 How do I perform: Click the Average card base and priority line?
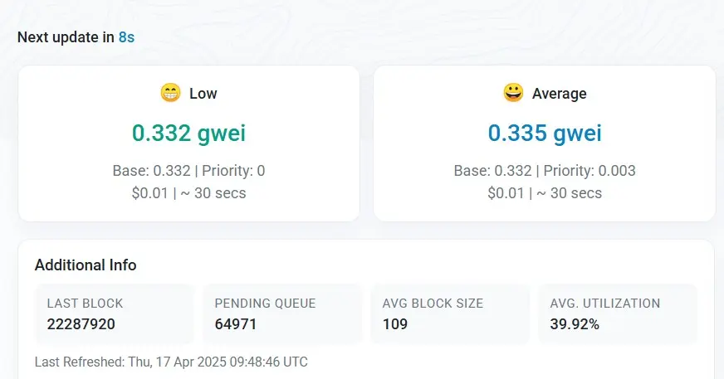[x=545, y=171]
